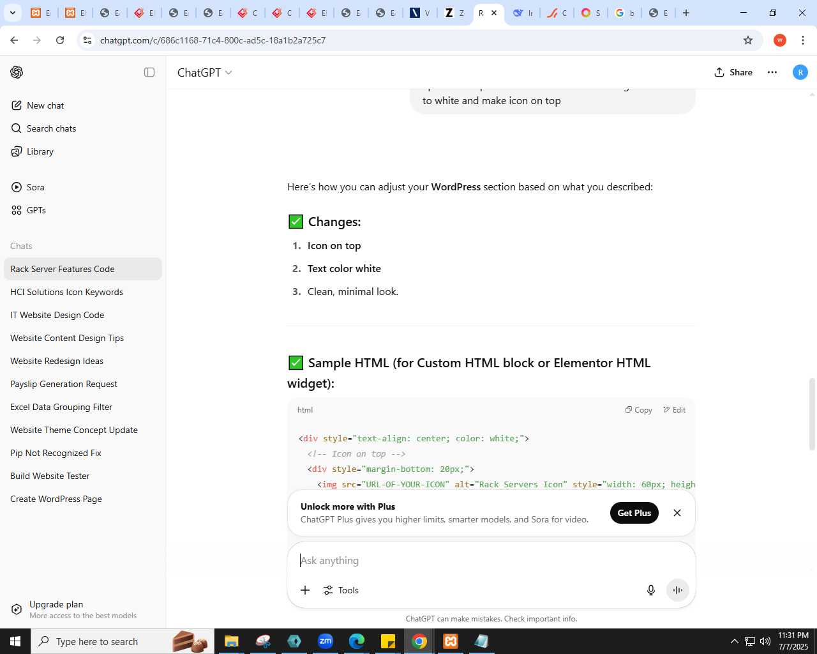Open Rack Server Features Code chat
Screen dimensions: 817x654
click(83, 269)
